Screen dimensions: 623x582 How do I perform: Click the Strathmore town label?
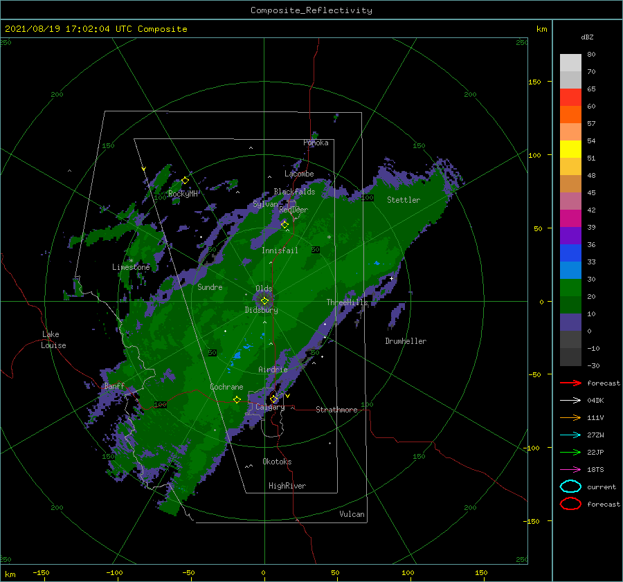click(336, 410)
